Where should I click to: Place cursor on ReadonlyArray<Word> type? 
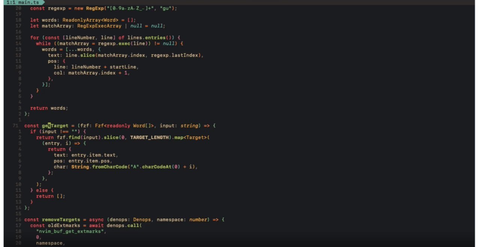(90, 20)
